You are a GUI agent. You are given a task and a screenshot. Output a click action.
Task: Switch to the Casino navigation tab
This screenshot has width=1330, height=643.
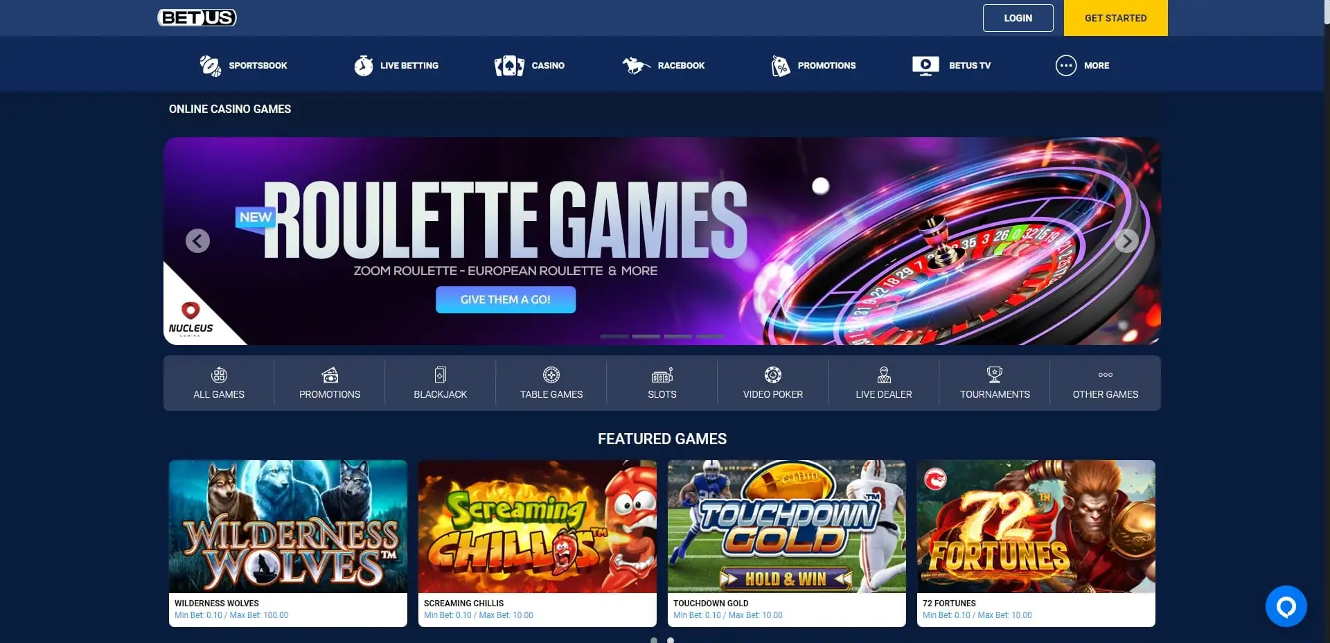point(529,65)
